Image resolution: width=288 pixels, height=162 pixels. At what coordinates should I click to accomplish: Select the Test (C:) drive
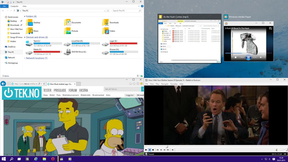44,44
